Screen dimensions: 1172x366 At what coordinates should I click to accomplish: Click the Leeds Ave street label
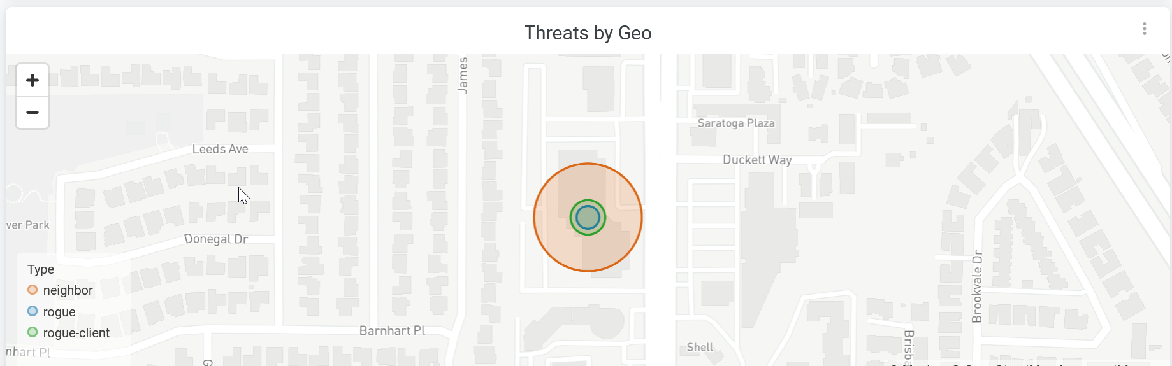click(x=221, y=149)
